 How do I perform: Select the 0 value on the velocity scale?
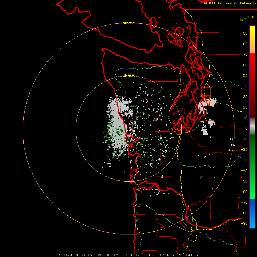[x=246, y=128]
